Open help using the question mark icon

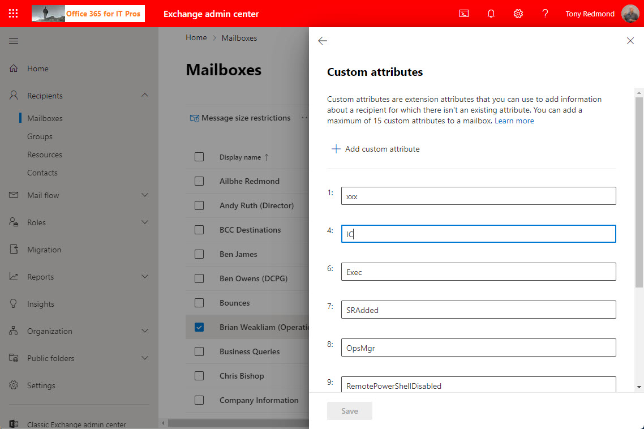pos(544,13)
